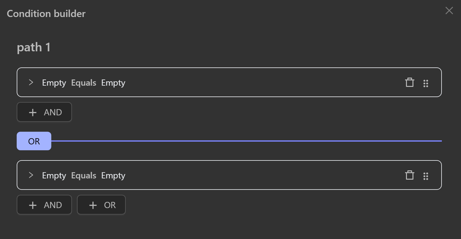This screenshot has width=461, height=239.
Task: Delete the second condition with trash icon
Action: coord(409,175)
